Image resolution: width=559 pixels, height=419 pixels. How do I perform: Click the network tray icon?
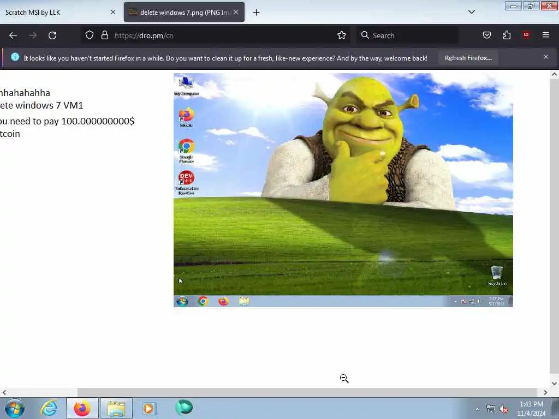(491, 409)
